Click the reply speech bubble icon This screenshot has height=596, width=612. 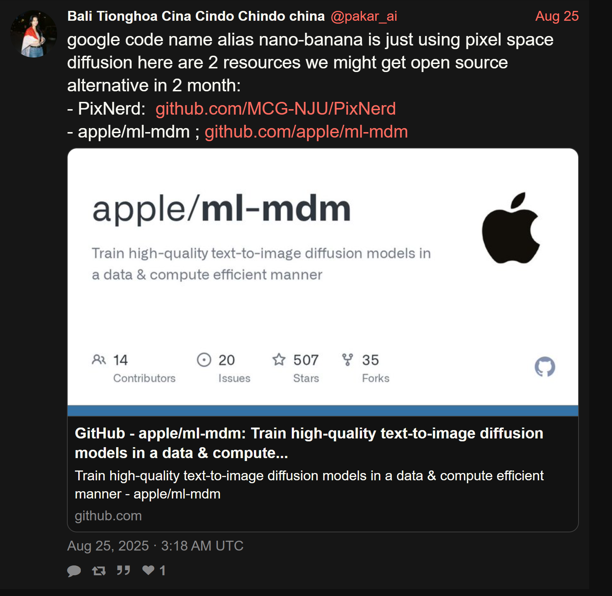tap(74, 571)
